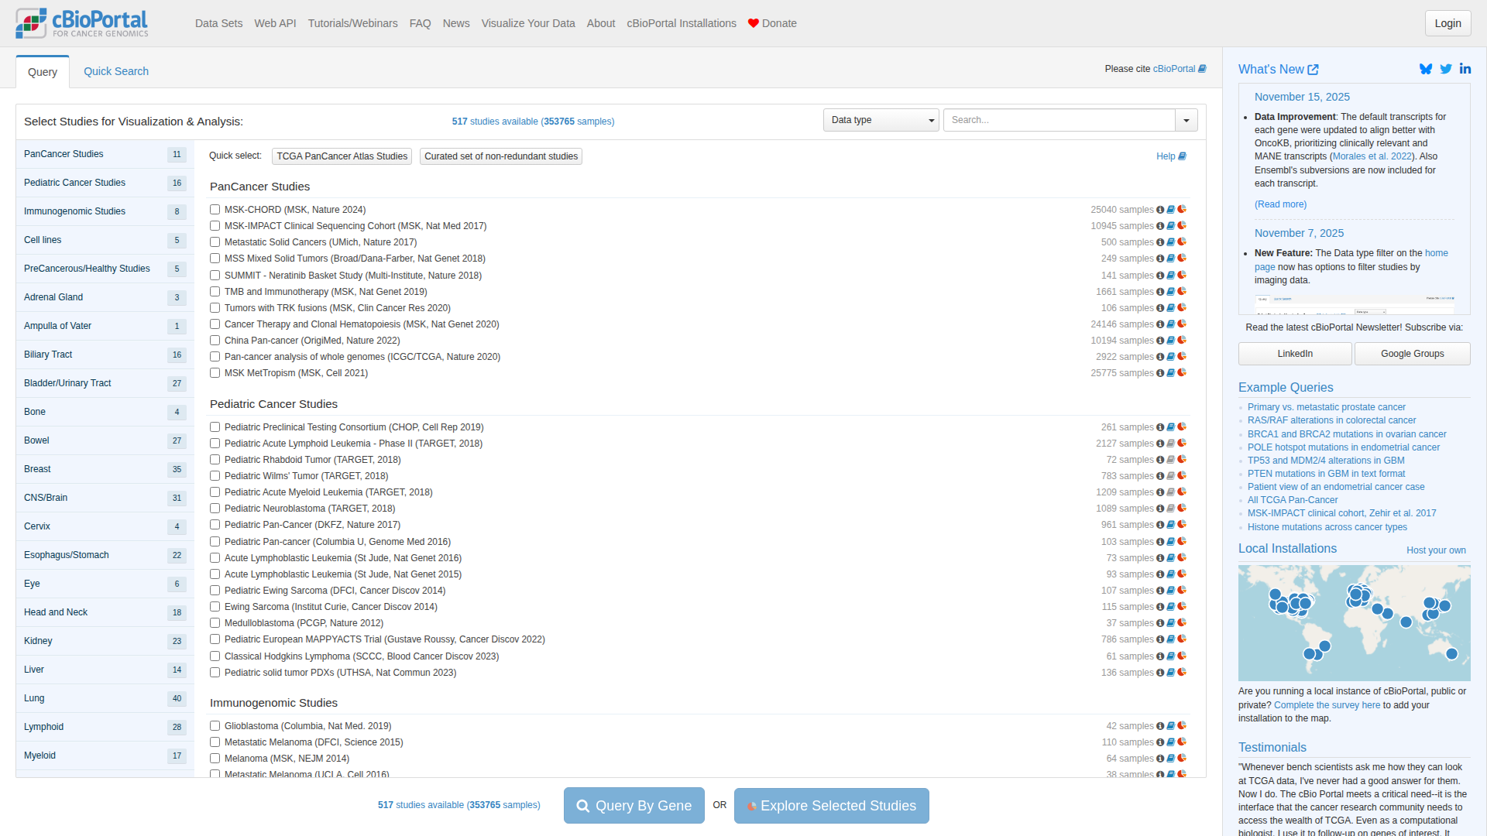
Task: Select Melanoma (MSK, NEJM 2014) checkbox
Action: (215, 759)
